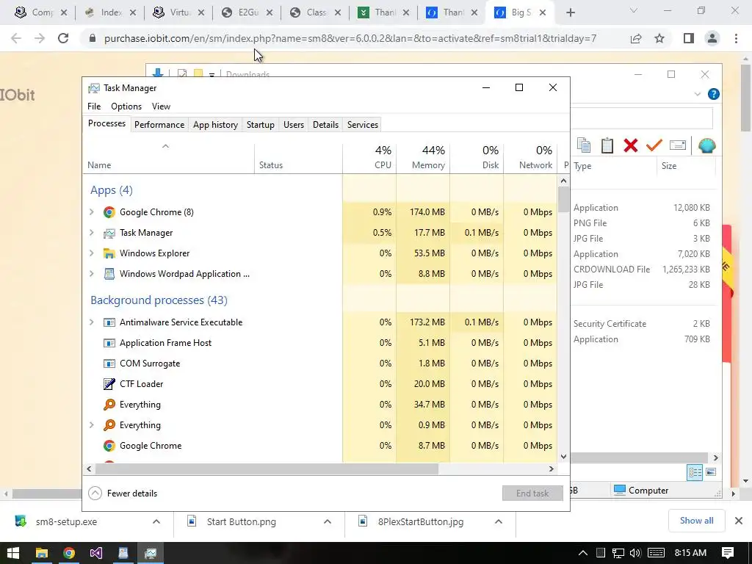Viewport: 752px width, 564px height.
Task: Click the Paste clipboard icon in the Downloads window
Action: click(607, 145)
